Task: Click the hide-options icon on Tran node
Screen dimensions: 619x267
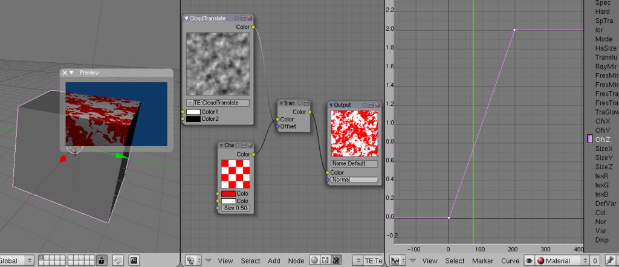Action: click(306, 103)
